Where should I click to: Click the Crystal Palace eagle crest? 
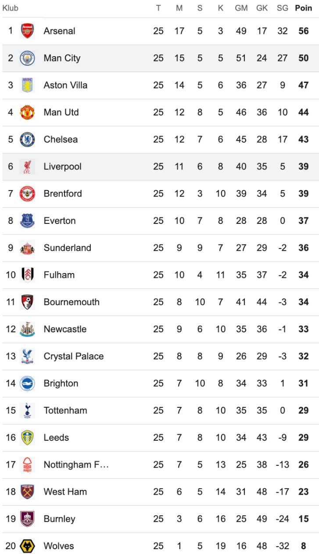pyautogui.click(x=27, y=356)
